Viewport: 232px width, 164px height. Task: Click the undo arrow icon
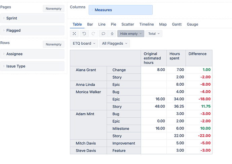(x=84, y=34)
